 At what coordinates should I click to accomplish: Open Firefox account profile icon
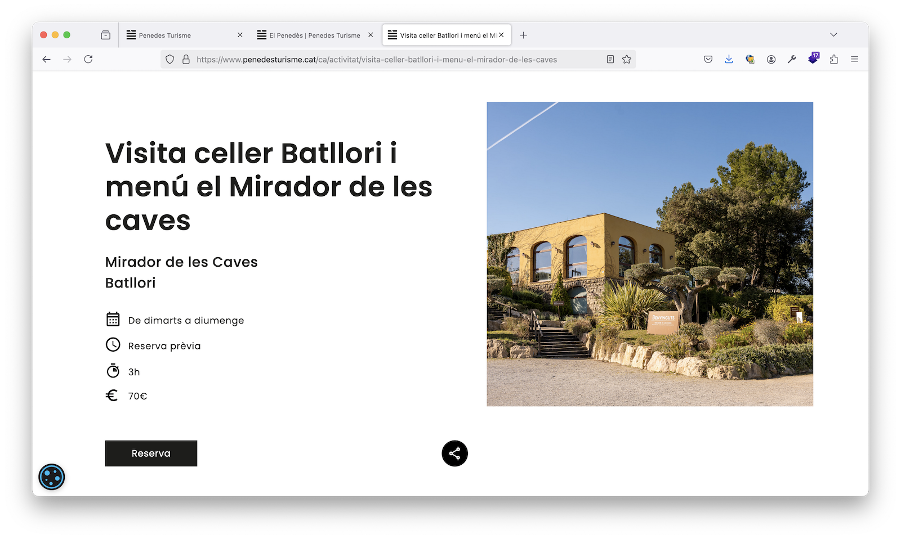pos(771,60)
